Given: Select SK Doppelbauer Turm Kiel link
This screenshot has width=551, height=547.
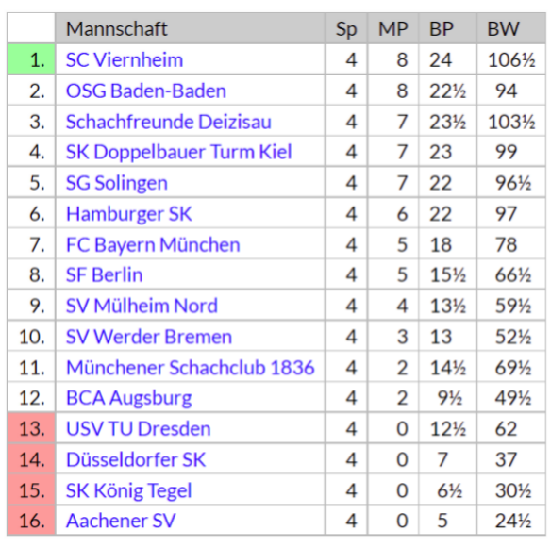Looking at the screenshot, I should (x=179, y=152).
